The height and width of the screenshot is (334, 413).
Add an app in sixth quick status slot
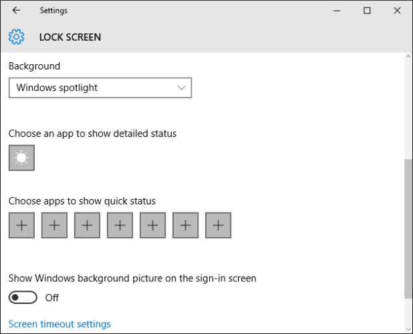pos(185,226)
